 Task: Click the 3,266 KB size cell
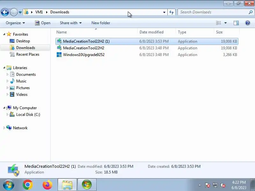tap(230, 54)
